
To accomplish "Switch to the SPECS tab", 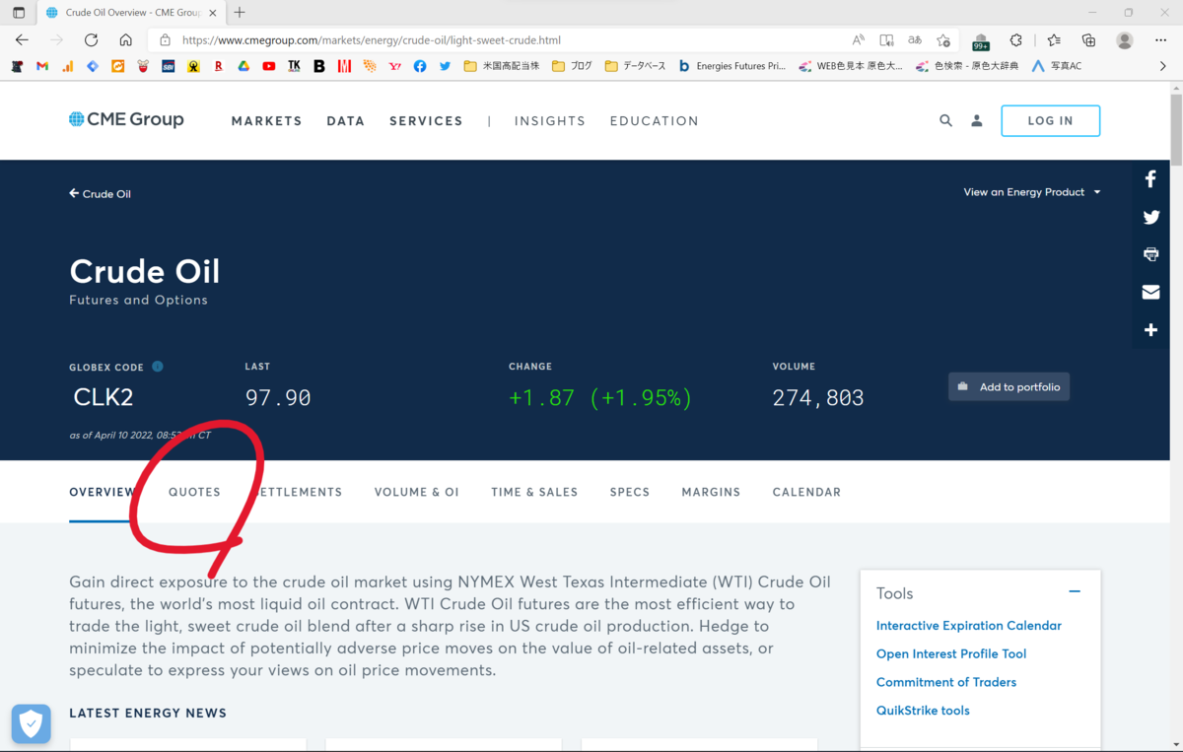I will [630, 492].
